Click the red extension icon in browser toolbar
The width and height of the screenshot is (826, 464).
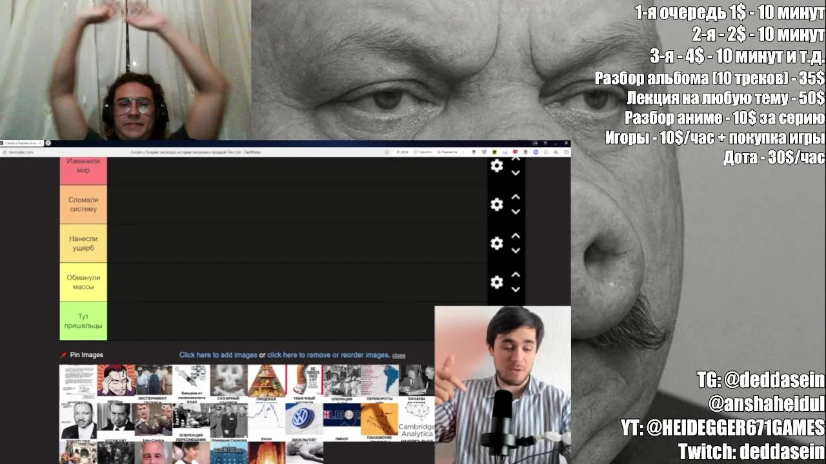click(x=515, y=152)
